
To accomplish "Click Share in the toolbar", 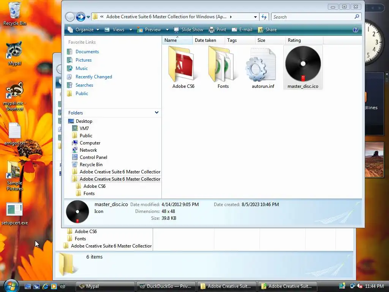I will point(267,30).
